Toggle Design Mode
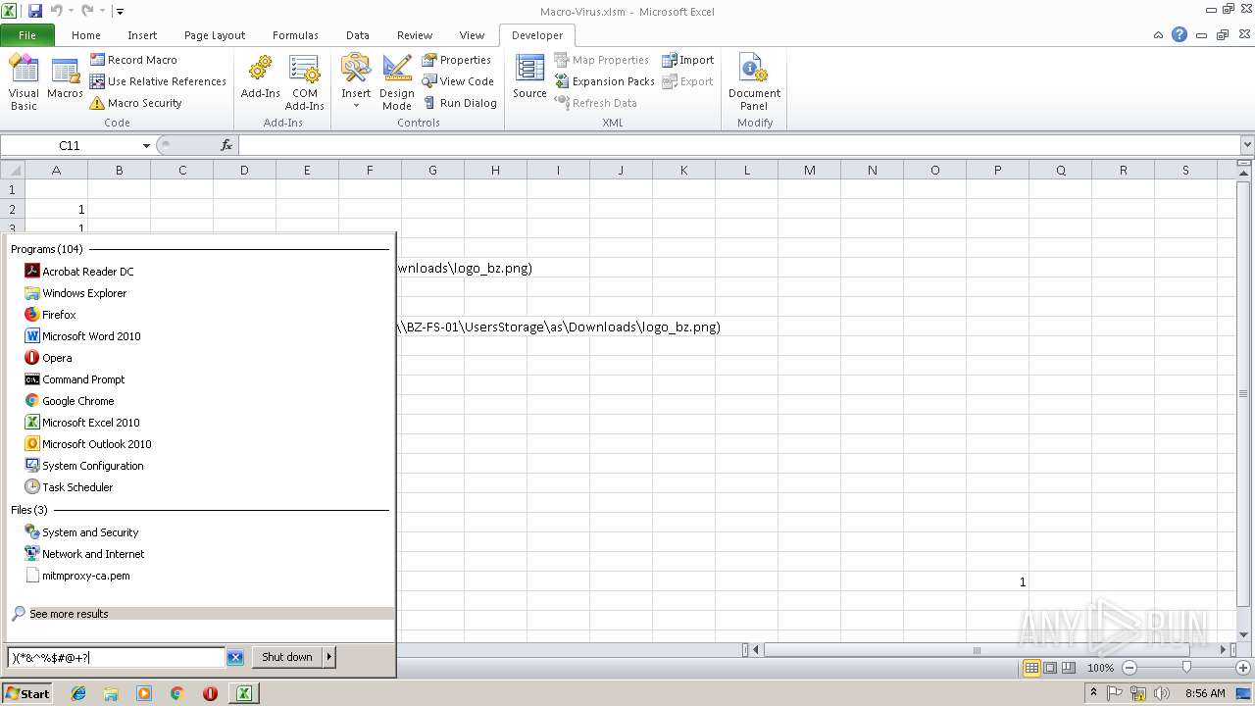Screen dimensions: 1255x706 (397, 82)
